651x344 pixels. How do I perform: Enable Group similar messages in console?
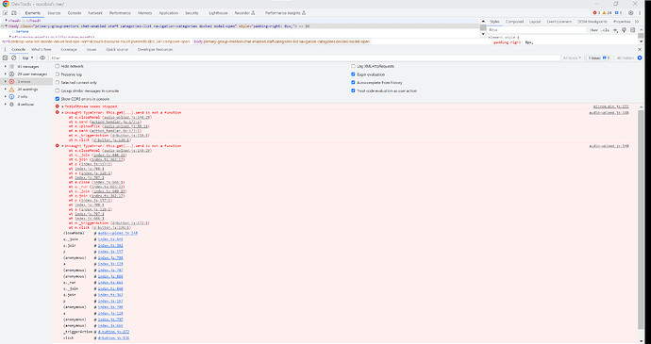pyautogui.click(x=58, y=90)
